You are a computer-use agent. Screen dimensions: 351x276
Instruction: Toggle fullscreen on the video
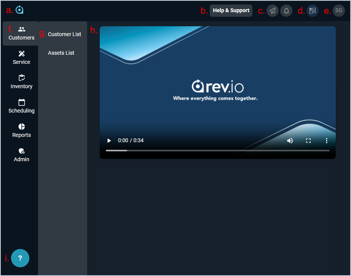[x=308, y=141]
